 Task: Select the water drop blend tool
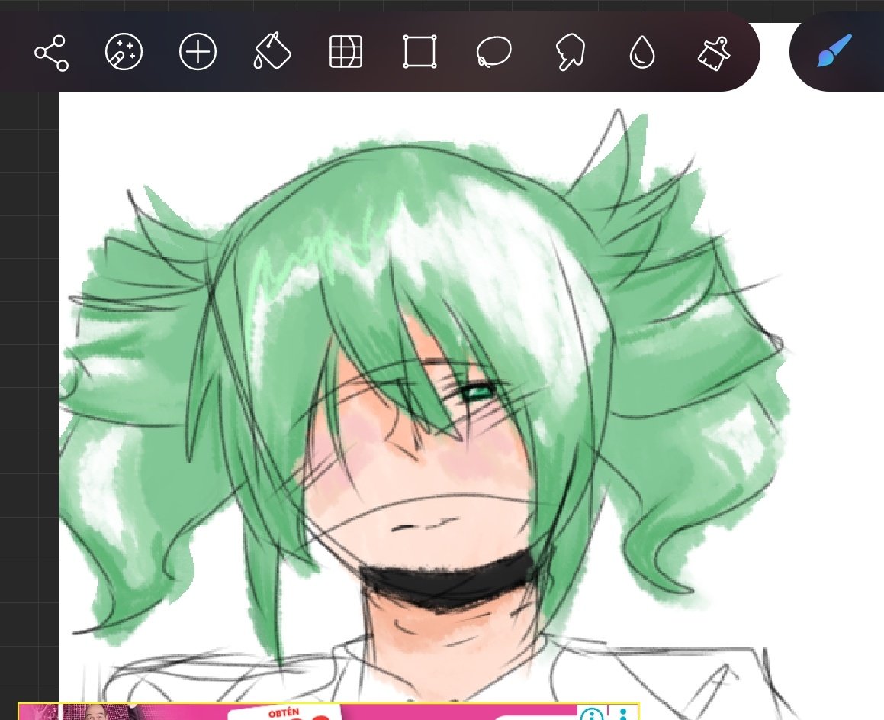(641, 52)
